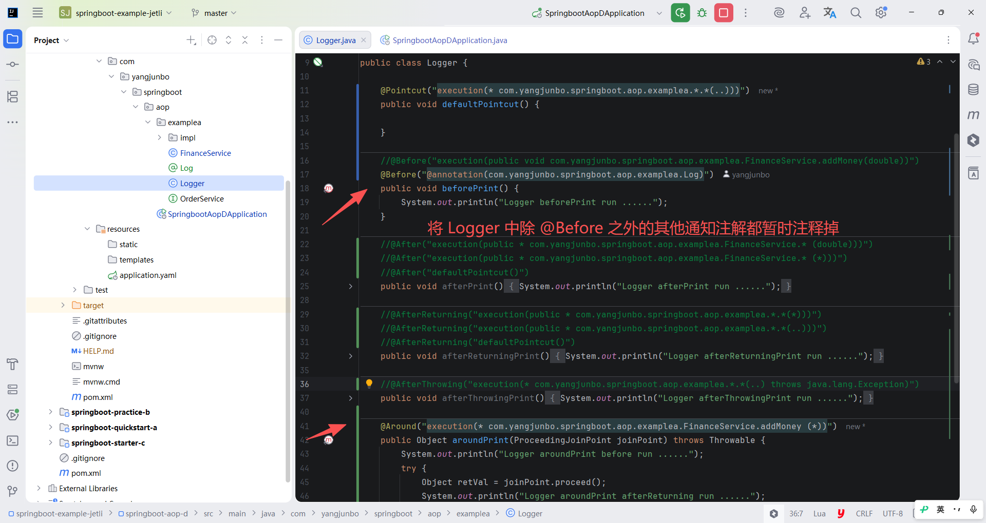This screenshot has height=523, width=986.
Task: Open Notifications bell icon
Action: 973,39
